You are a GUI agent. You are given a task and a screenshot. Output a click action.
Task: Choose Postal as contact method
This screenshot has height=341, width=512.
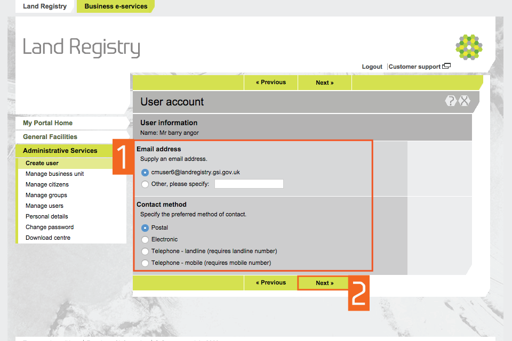coord(145,228)
